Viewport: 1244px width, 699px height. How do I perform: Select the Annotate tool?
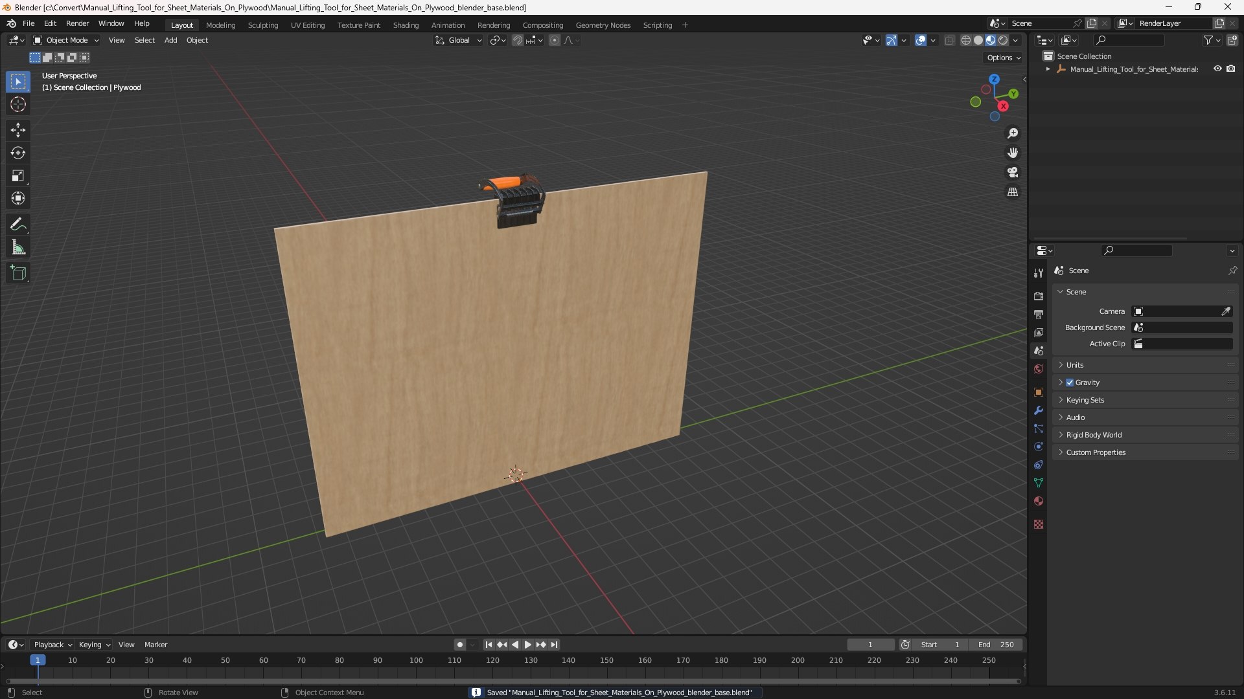tap(18, 225)
